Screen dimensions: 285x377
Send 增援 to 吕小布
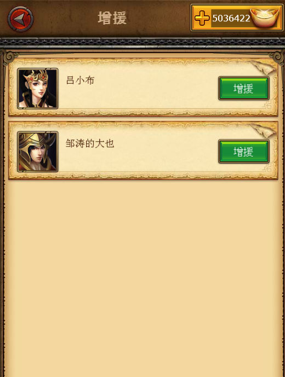[243, 88]
